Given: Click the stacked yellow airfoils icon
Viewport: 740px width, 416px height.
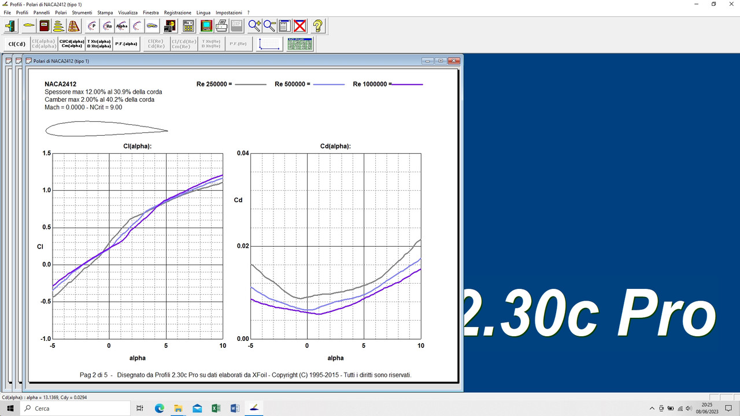Looking at the screenshot, I should (x=58, y=26).
